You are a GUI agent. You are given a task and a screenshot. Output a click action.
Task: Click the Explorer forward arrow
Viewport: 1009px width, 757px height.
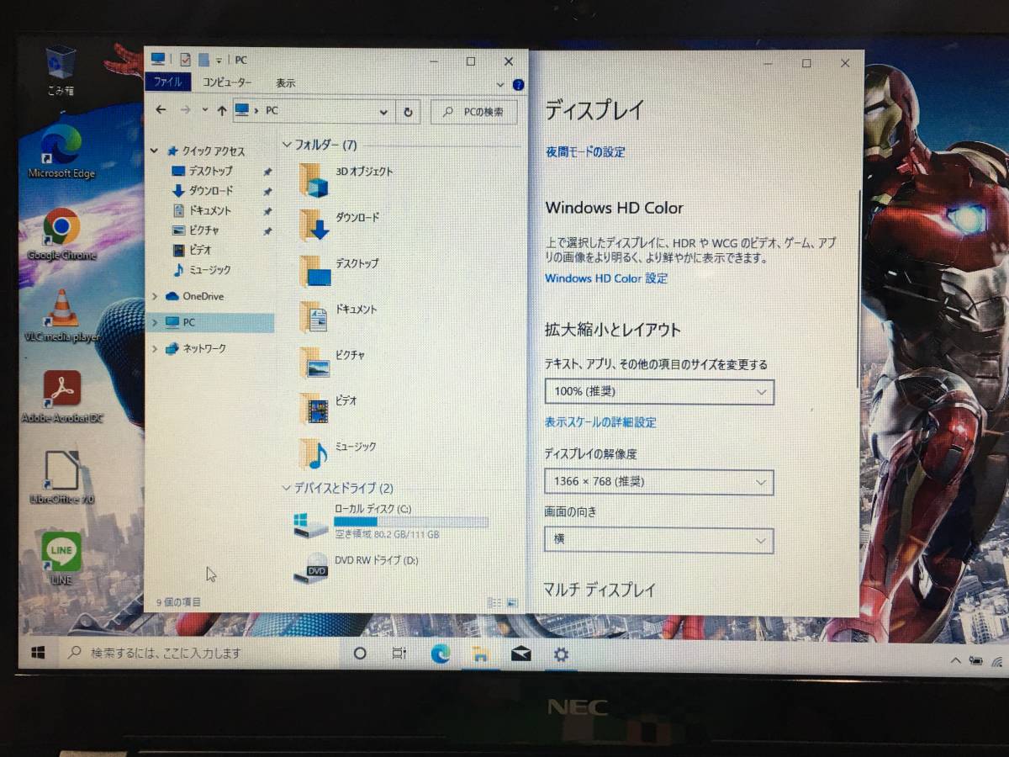click(186, 110)
